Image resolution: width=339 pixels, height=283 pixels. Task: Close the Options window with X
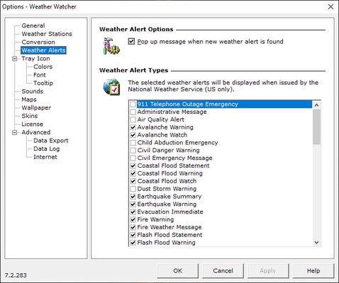330,6
